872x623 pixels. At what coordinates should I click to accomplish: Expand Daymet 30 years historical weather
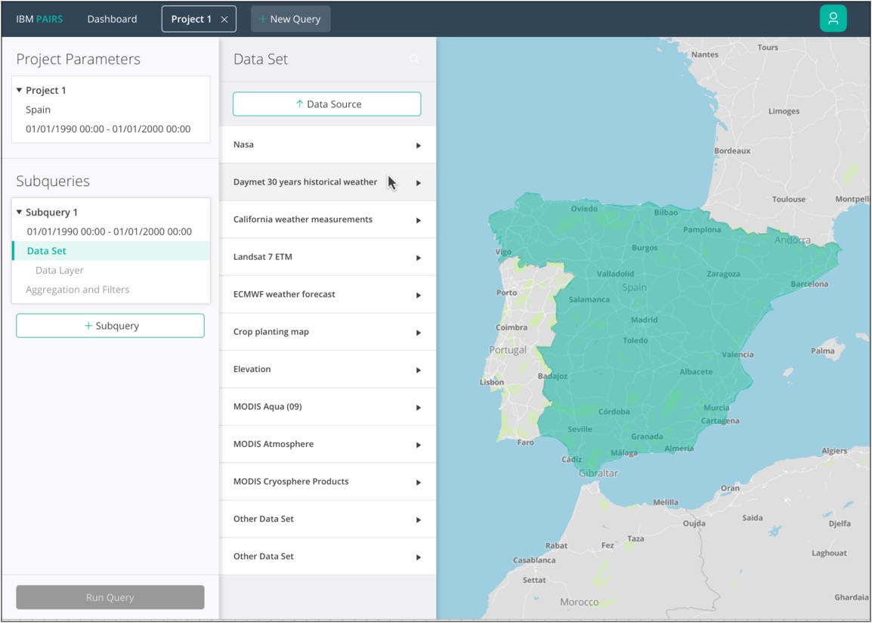[418, 183]
